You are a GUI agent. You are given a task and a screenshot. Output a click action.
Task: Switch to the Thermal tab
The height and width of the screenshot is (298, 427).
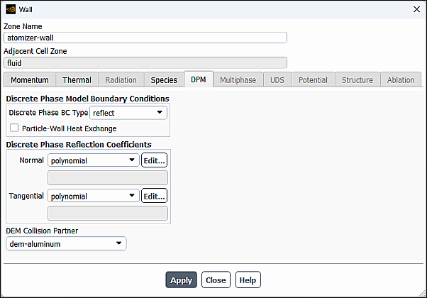tap(77, 80)
